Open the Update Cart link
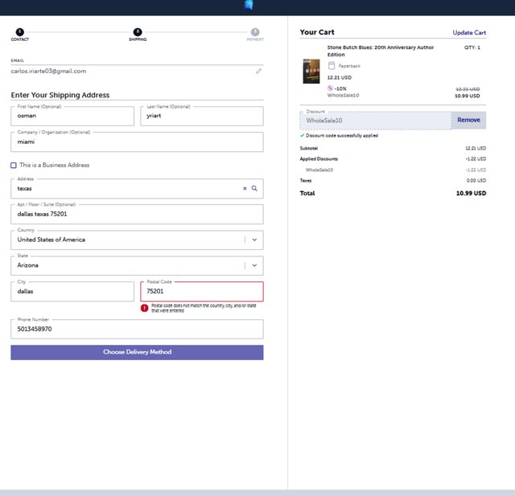 coord(469,33)
